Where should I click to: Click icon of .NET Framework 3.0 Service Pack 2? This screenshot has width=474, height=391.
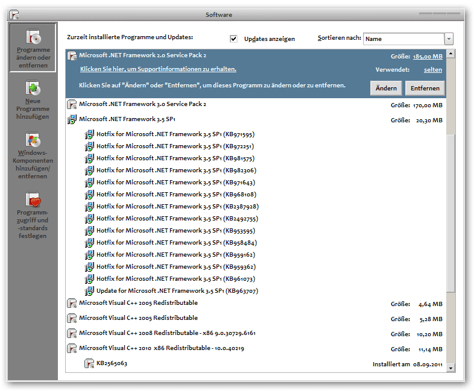click(x=72, y=104)
